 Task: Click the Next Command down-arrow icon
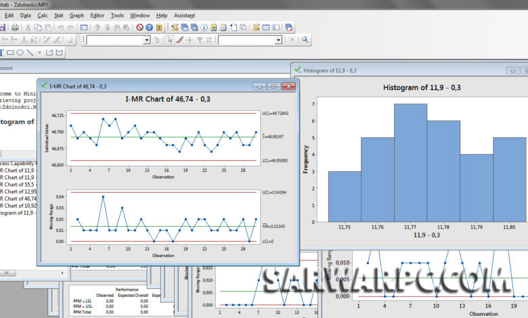107,28
